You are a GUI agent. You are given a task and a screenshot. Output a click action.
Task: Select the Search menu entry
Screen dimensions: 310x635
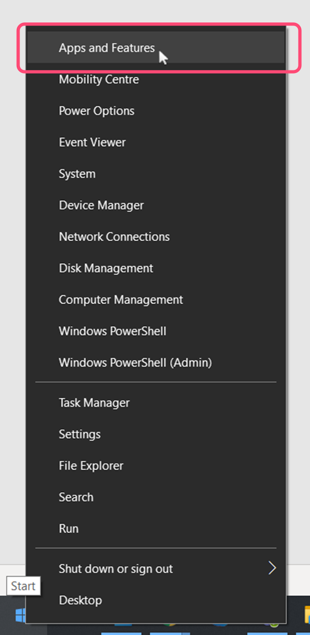coord(76,497)
